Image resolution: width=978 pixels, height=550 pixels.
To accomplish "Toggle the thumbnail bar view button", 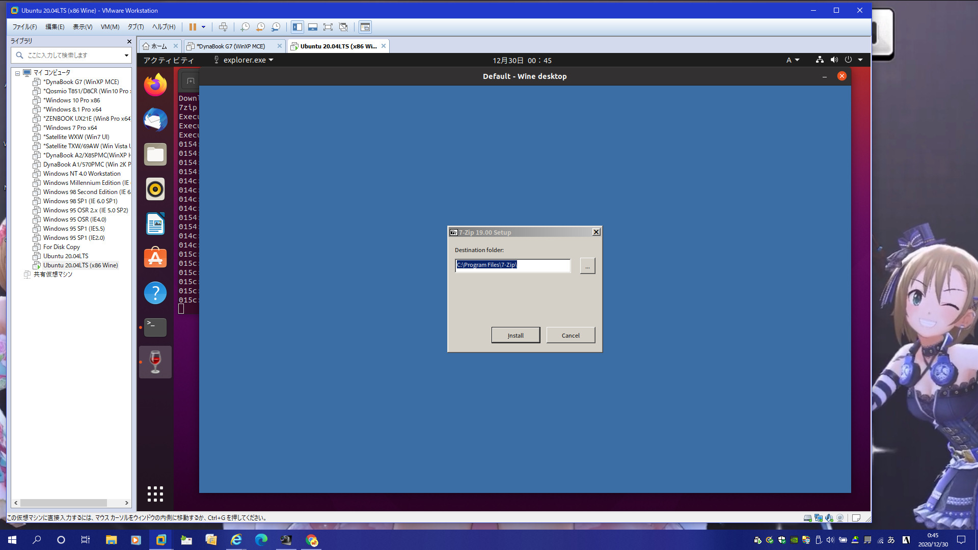I will click(x=313, y=27).
